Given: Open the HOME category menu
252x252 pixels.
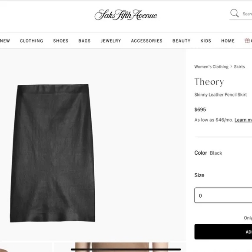Looking at the screenshot, I should coord(228,41).
